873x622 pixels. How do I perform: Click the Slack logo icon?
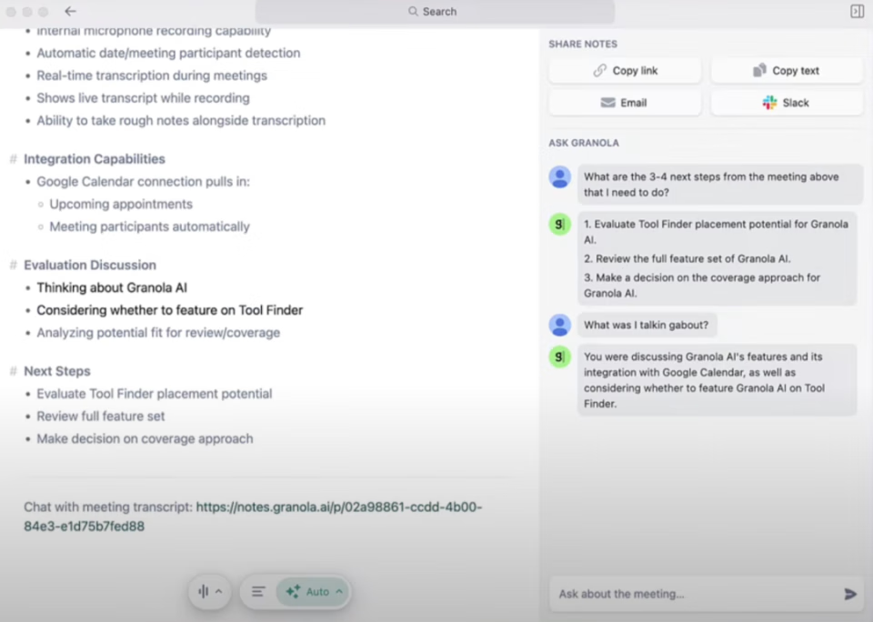(x=769, y=103)
